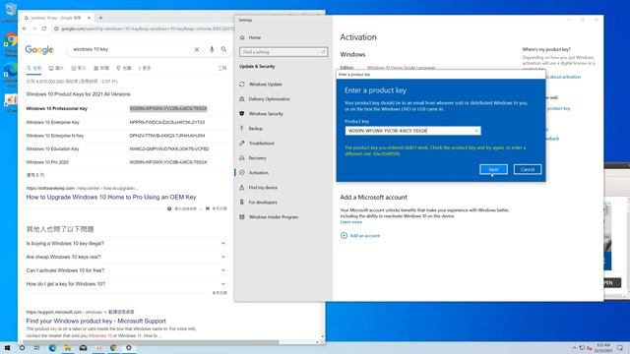Screen dimensions: 630x354
Task: Open 'How to Upgrade Windows 10 Home to Pro' result
Action: (x=111, y=197)
